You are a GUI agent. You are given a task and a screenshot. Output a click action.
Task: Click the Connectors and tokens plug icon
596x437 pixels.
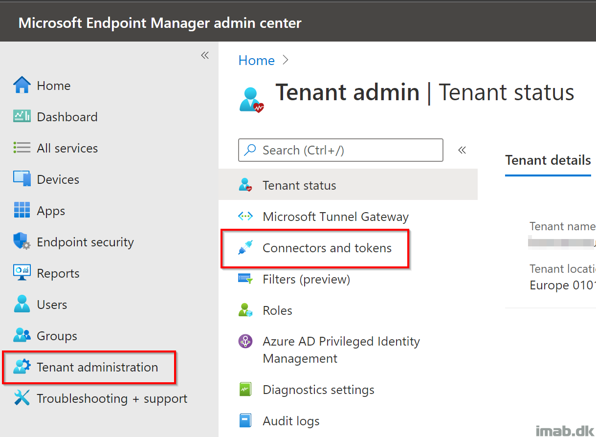pyautogui.click(x=245, y=248)
